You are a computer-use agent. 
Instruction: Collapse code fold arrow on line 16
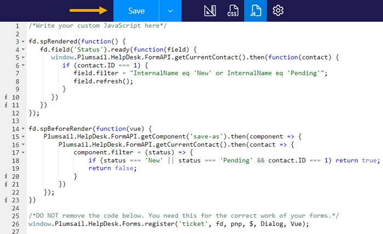23,145
